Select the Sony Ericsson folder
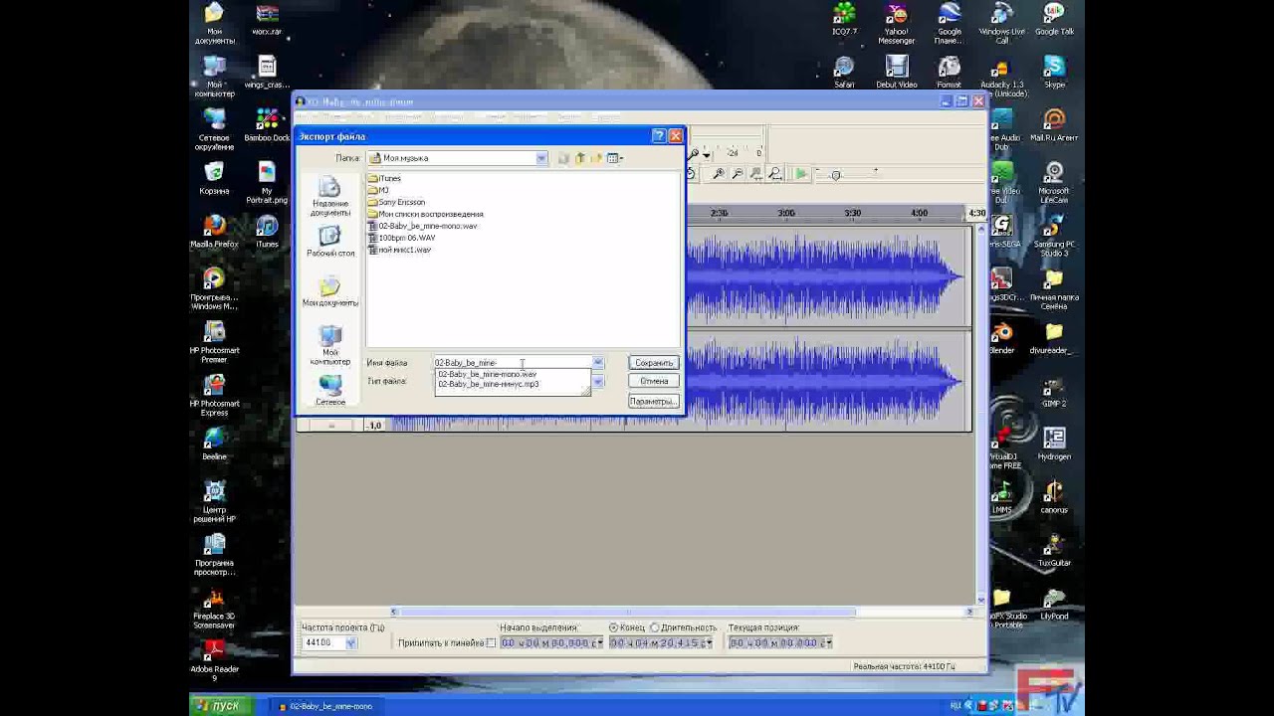This screenshot has width=1274, height=716. coord(396,202)
